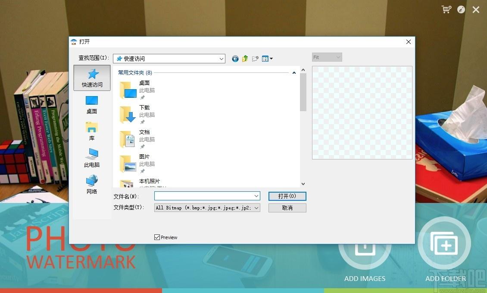Create a new folder via toolbar icon

[x=255, y=59]
